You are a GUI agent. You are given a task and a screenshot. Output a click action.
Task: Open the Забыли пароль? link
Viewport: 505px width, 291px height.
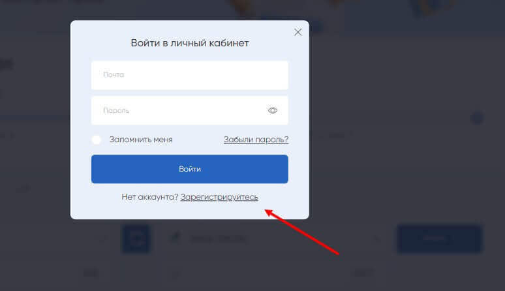click(x=256, y=140)
